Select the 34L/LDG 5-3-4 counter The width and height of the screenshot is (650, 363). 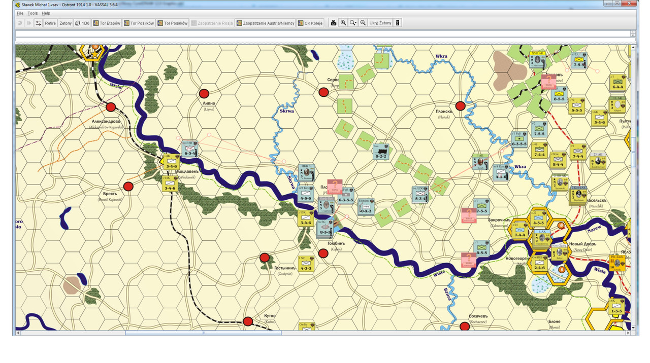coord(420,194)
